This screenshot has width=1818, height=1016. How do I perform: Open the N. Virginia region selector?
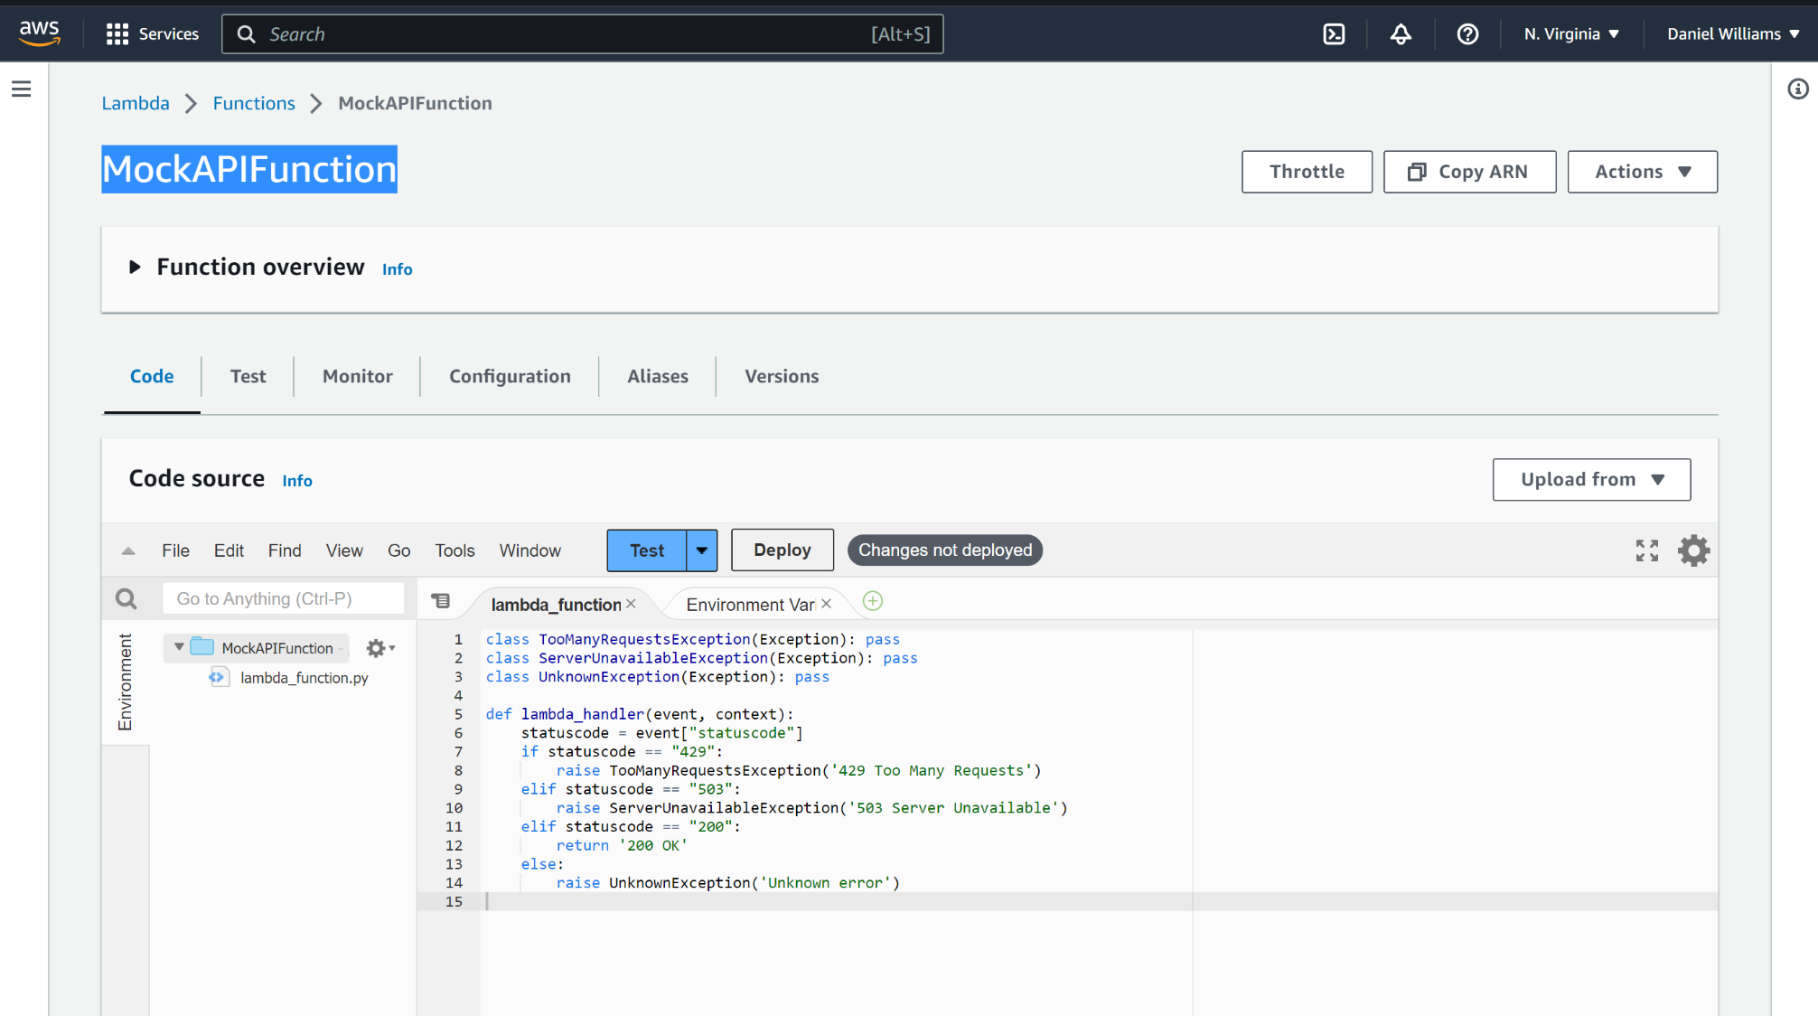point(1571,33)
